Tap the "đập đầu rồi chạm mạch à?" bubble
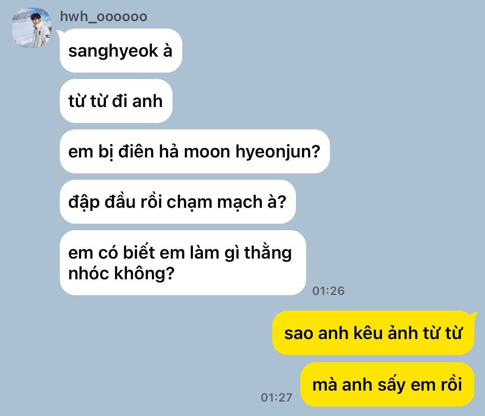 (178, 202)
